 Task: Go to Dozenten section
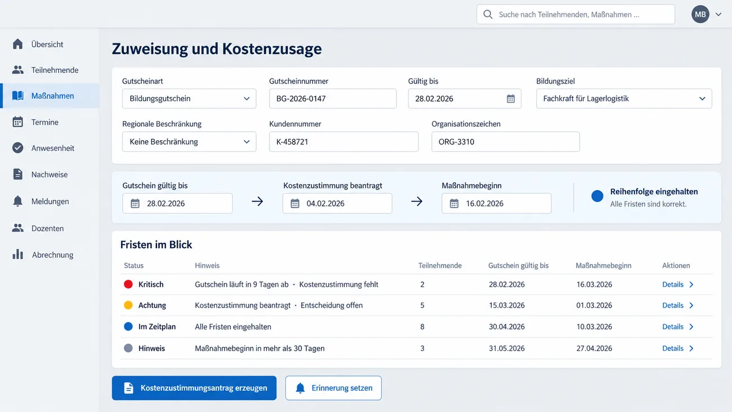coord(50,228)
